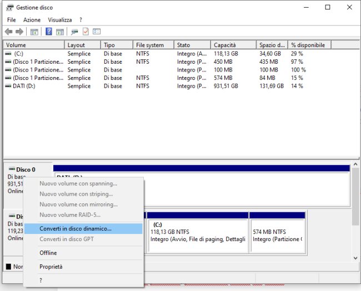Open the Azione menu
Viewport: 361px width, 291px height.
tap(32, 20)
